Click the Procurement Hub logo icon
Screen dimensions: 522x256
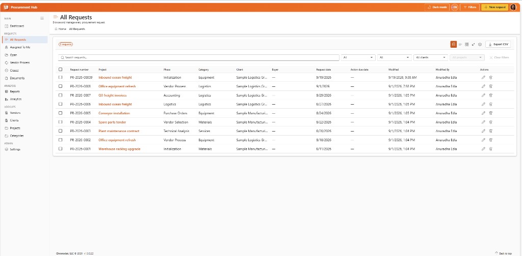(x=6, y=7)
